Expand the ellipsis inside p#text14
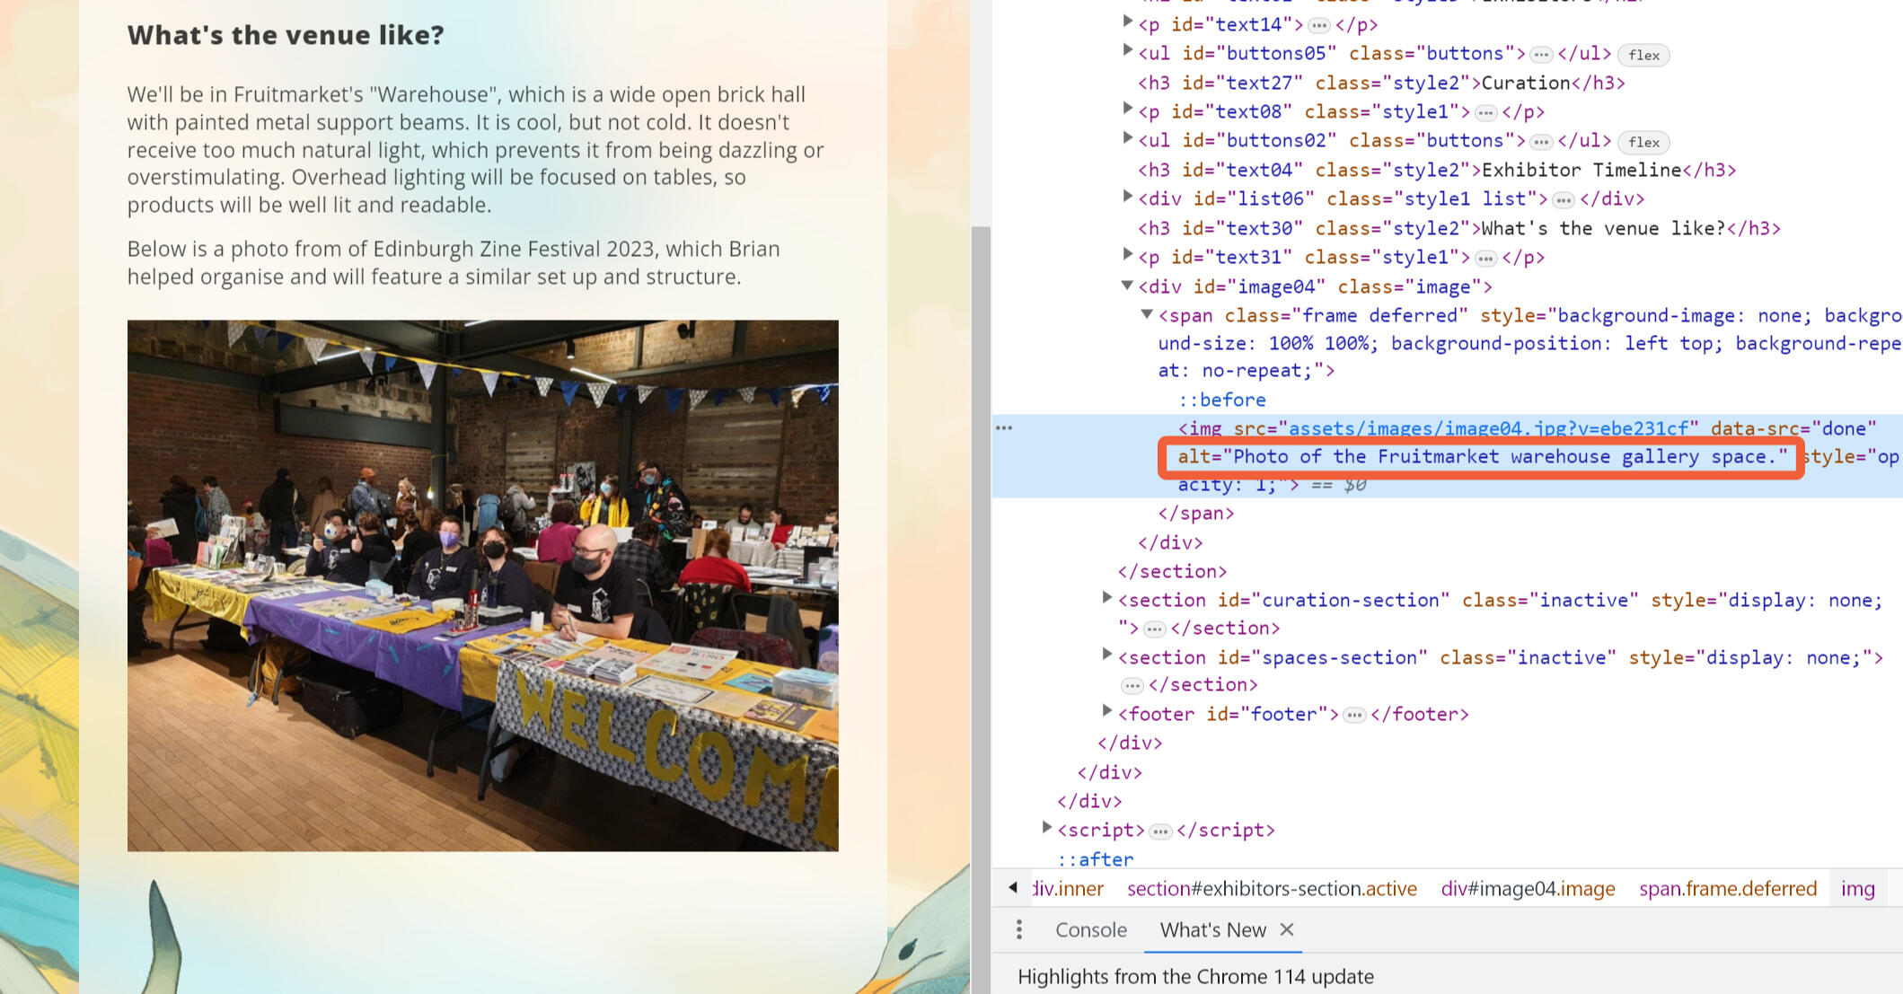Screen dimensions: 1903x994 coord(1317,26)
